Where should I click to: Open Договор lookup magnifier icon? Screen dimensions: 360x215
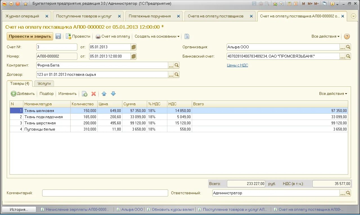177,75
